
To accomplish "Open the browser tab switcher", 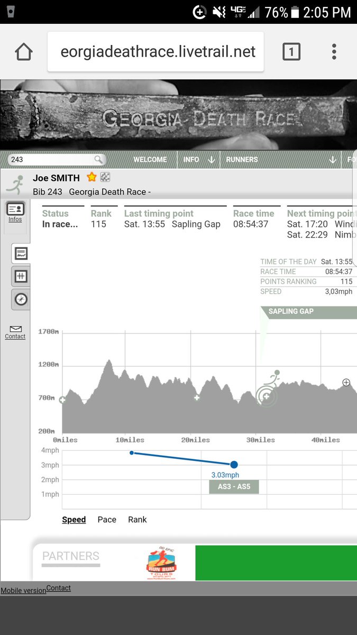I will (x=291, y=52).
